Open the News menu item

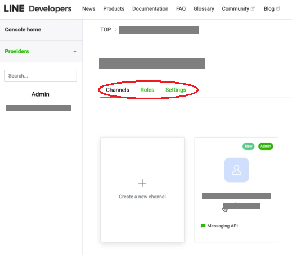[x=89, y=9]
